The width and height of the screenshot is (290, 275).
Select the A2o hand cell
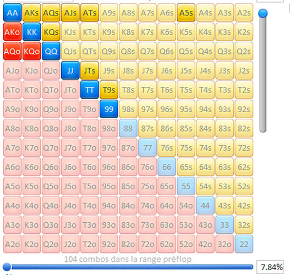coord(13,244)
